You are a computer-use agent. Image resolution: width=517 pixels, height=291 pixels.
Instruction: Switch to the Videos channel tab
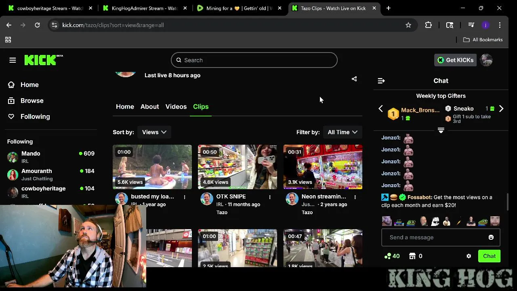pos(176,107)
